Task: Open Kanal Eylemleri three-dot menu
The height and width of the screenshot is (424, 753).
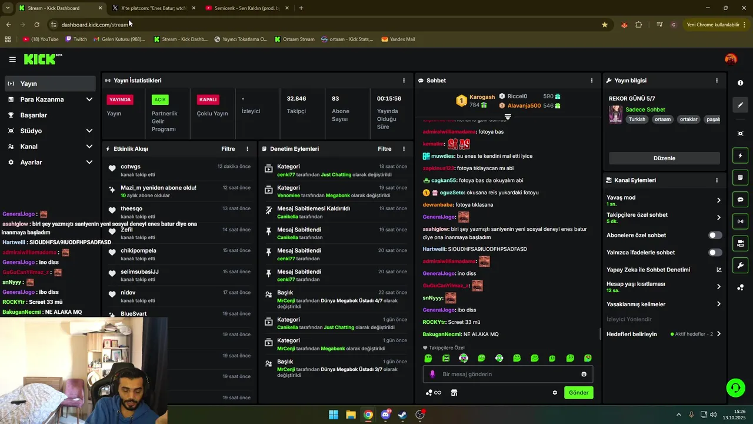Action: point(717,180)
